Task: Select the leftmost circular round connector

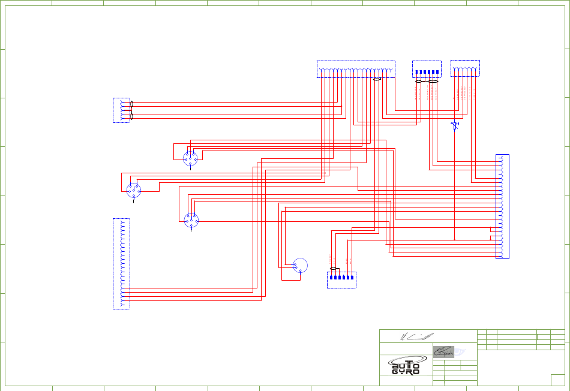Action: coord(134,191)
